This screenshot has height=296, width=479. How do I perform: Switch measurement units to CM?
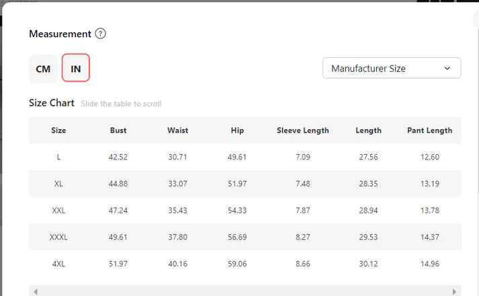pos(43,69)
